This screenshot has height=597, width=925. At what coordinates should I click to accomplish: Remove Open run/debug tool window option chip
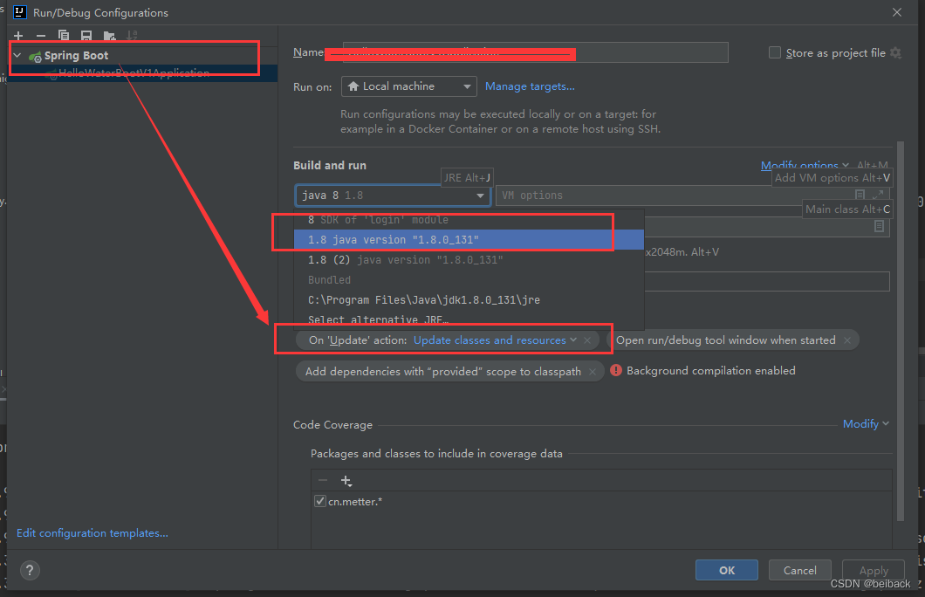(847, 340)
